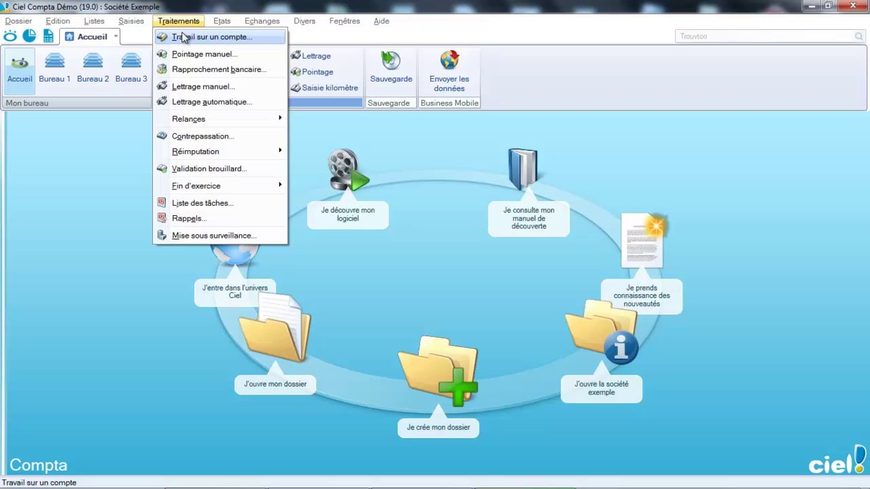Open the Echanges menu
Screen dimensions: 870x489
pos(262,21)
